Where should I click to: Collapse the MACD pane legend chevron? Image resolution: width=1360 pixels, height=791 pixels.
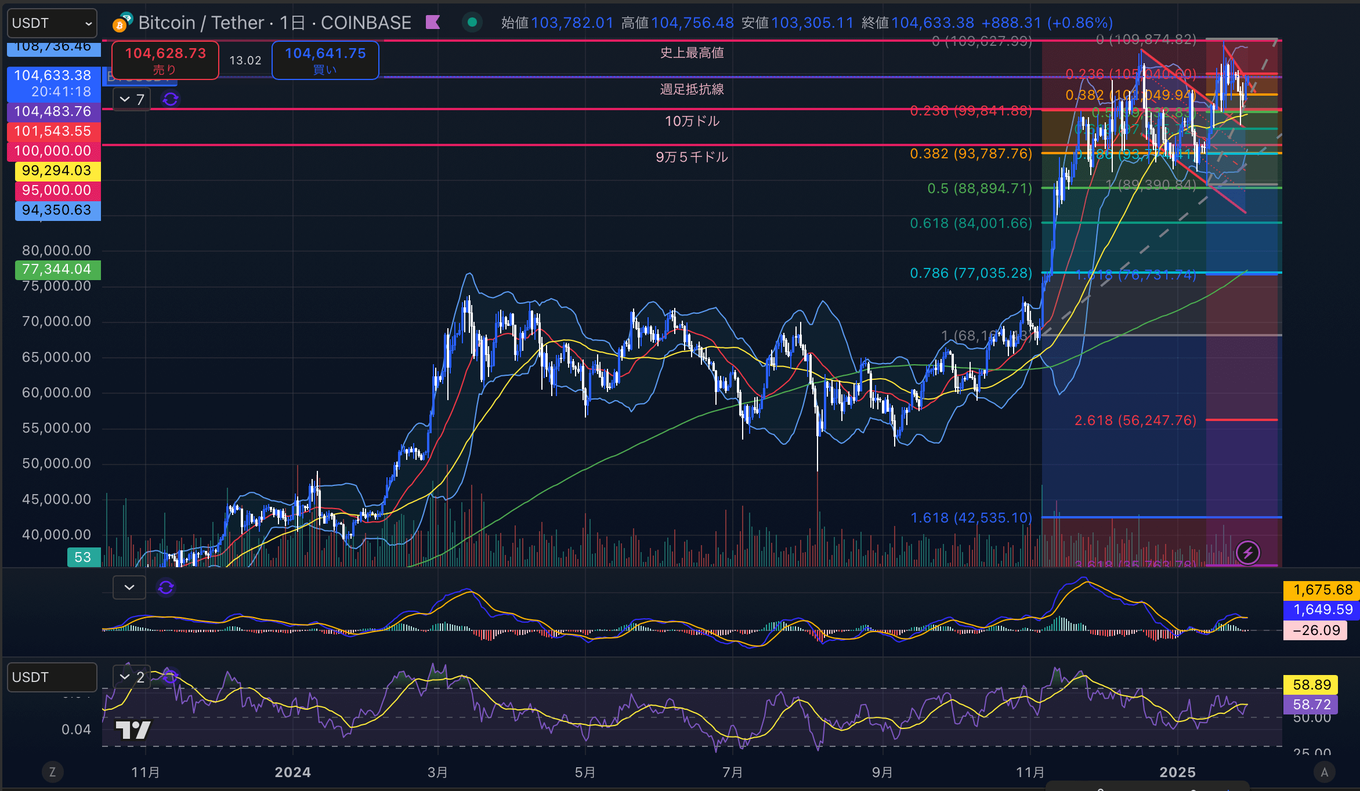click(x=129, y=587)
